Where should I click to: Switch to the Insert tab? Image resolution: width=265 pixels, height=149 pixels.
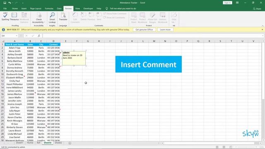[x=24, y=8]
